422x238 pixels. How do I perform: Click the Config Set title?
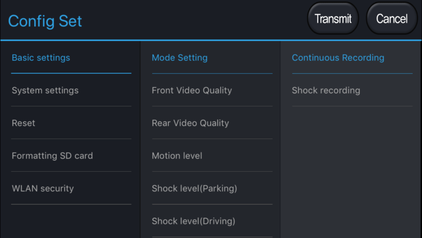click(45, 21)
